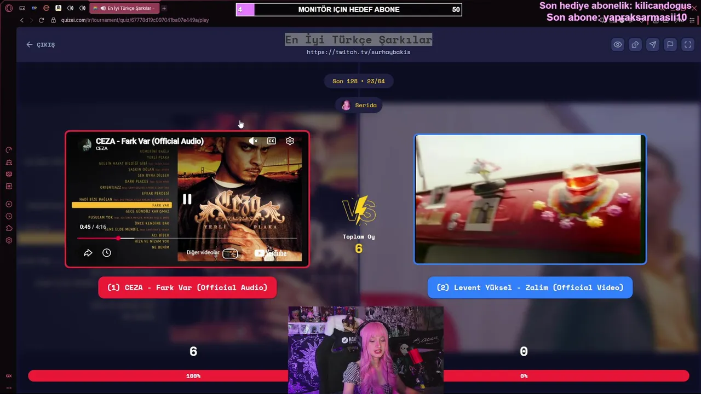This screenshot has height=394, width=701.
Task: Open the Serida creator profile
Action: tap(359, 105)
